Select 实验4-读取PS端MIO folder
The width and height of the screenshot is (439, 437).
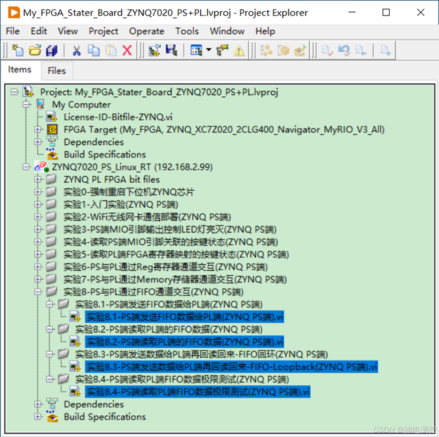pyautogui.click(x=171, y=242)
